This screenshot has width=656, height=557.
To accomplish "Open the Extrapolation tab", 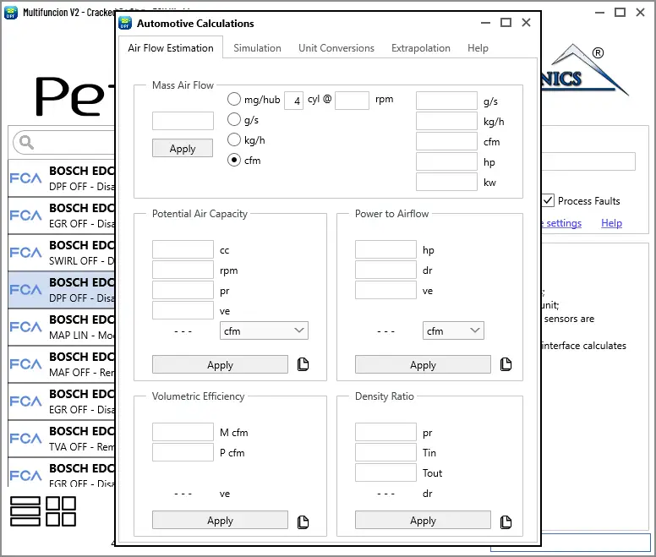I will pos(420,48).
